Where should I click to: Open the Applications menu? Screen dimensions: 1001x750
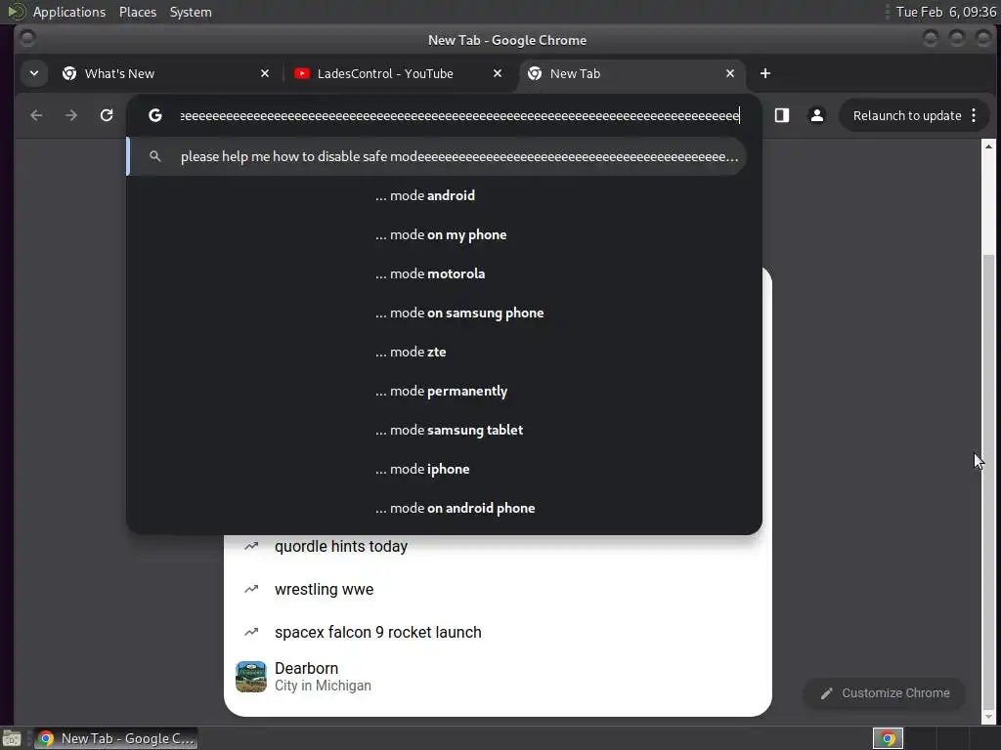pos(69,12)
